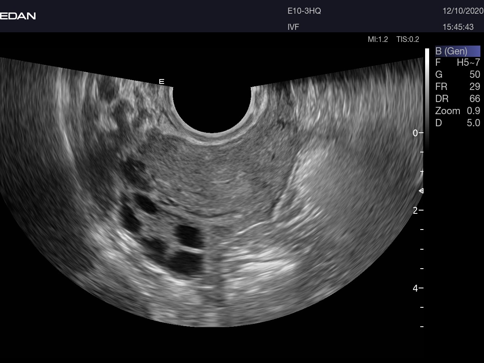Viewport: 484px width, 363px height.
Task: Click the focus position triangle marker
Action: click(x=421, y=191)
